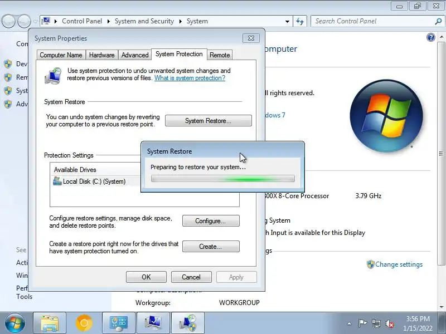Click the Windows 7 logo image
This screenshot has height=334, width=446.
tap(386, 116)
